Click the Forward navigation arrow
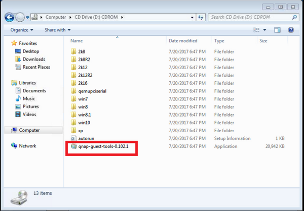The width and height of the screenshot is (304, 211). tap(20, 17)
